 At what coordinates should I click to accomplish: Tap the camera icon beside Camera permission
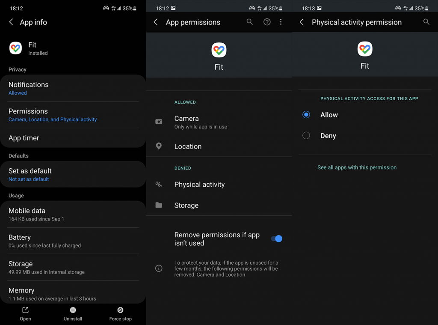click(159, 122)
